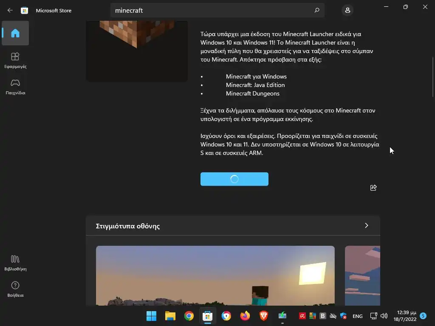Open Παιχνίδια (Games) section
Viewport: 435px width, 326px height.
point(15,87)
